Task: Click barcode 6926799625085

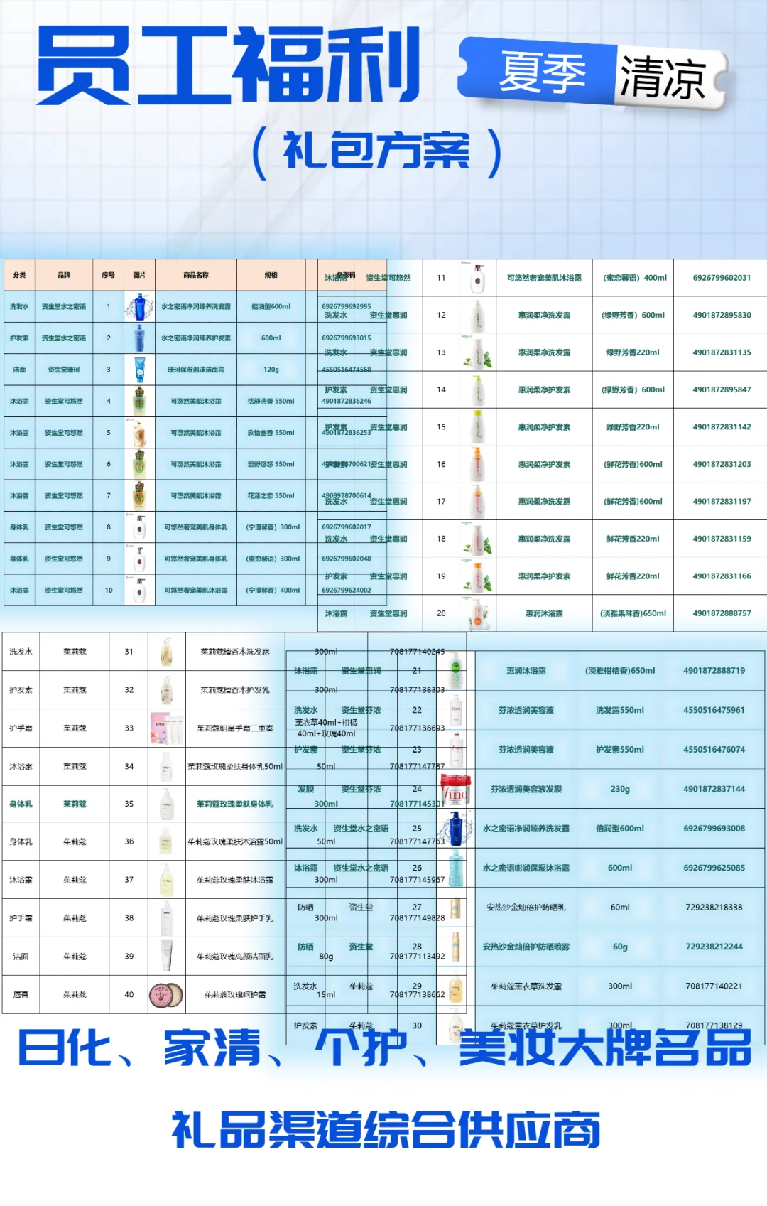Action: (714, 868)
